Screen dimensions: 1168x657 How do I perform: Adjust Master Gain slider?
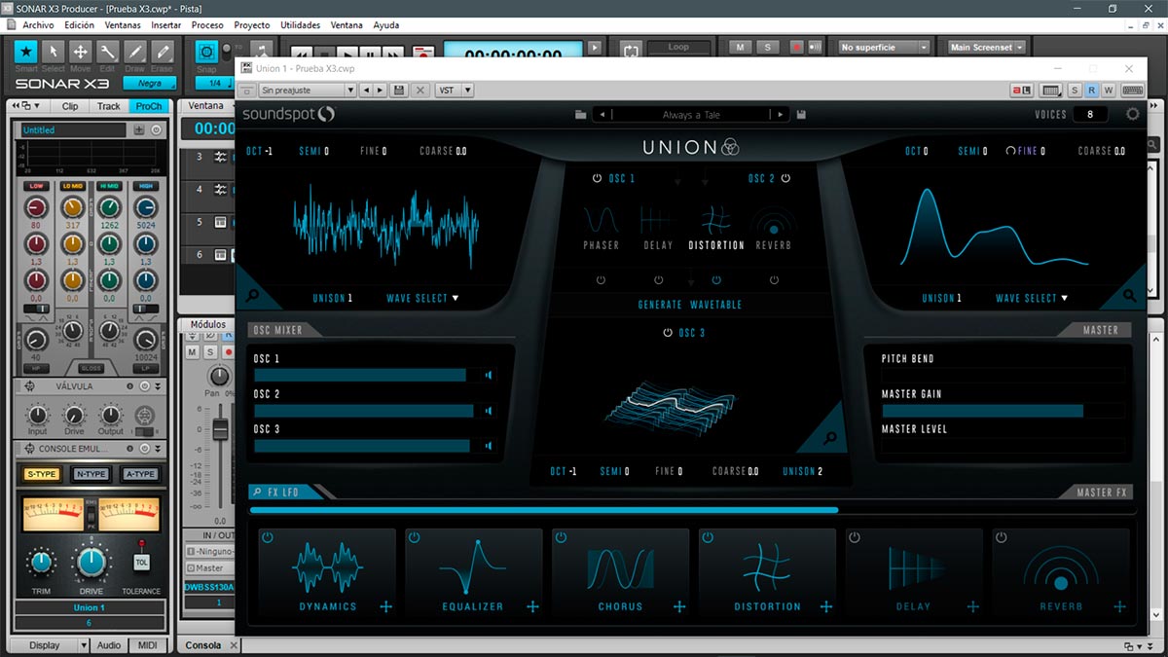[1003, 411]
